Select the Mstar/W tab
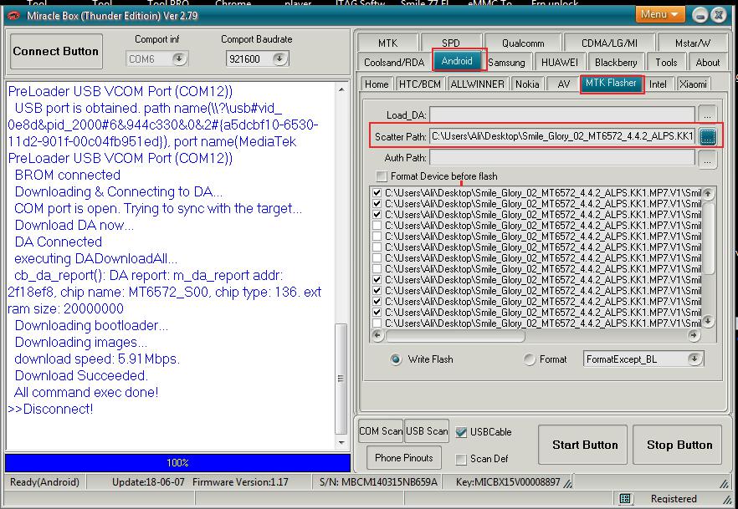738x509 pixels. click(x=693, y=43)
